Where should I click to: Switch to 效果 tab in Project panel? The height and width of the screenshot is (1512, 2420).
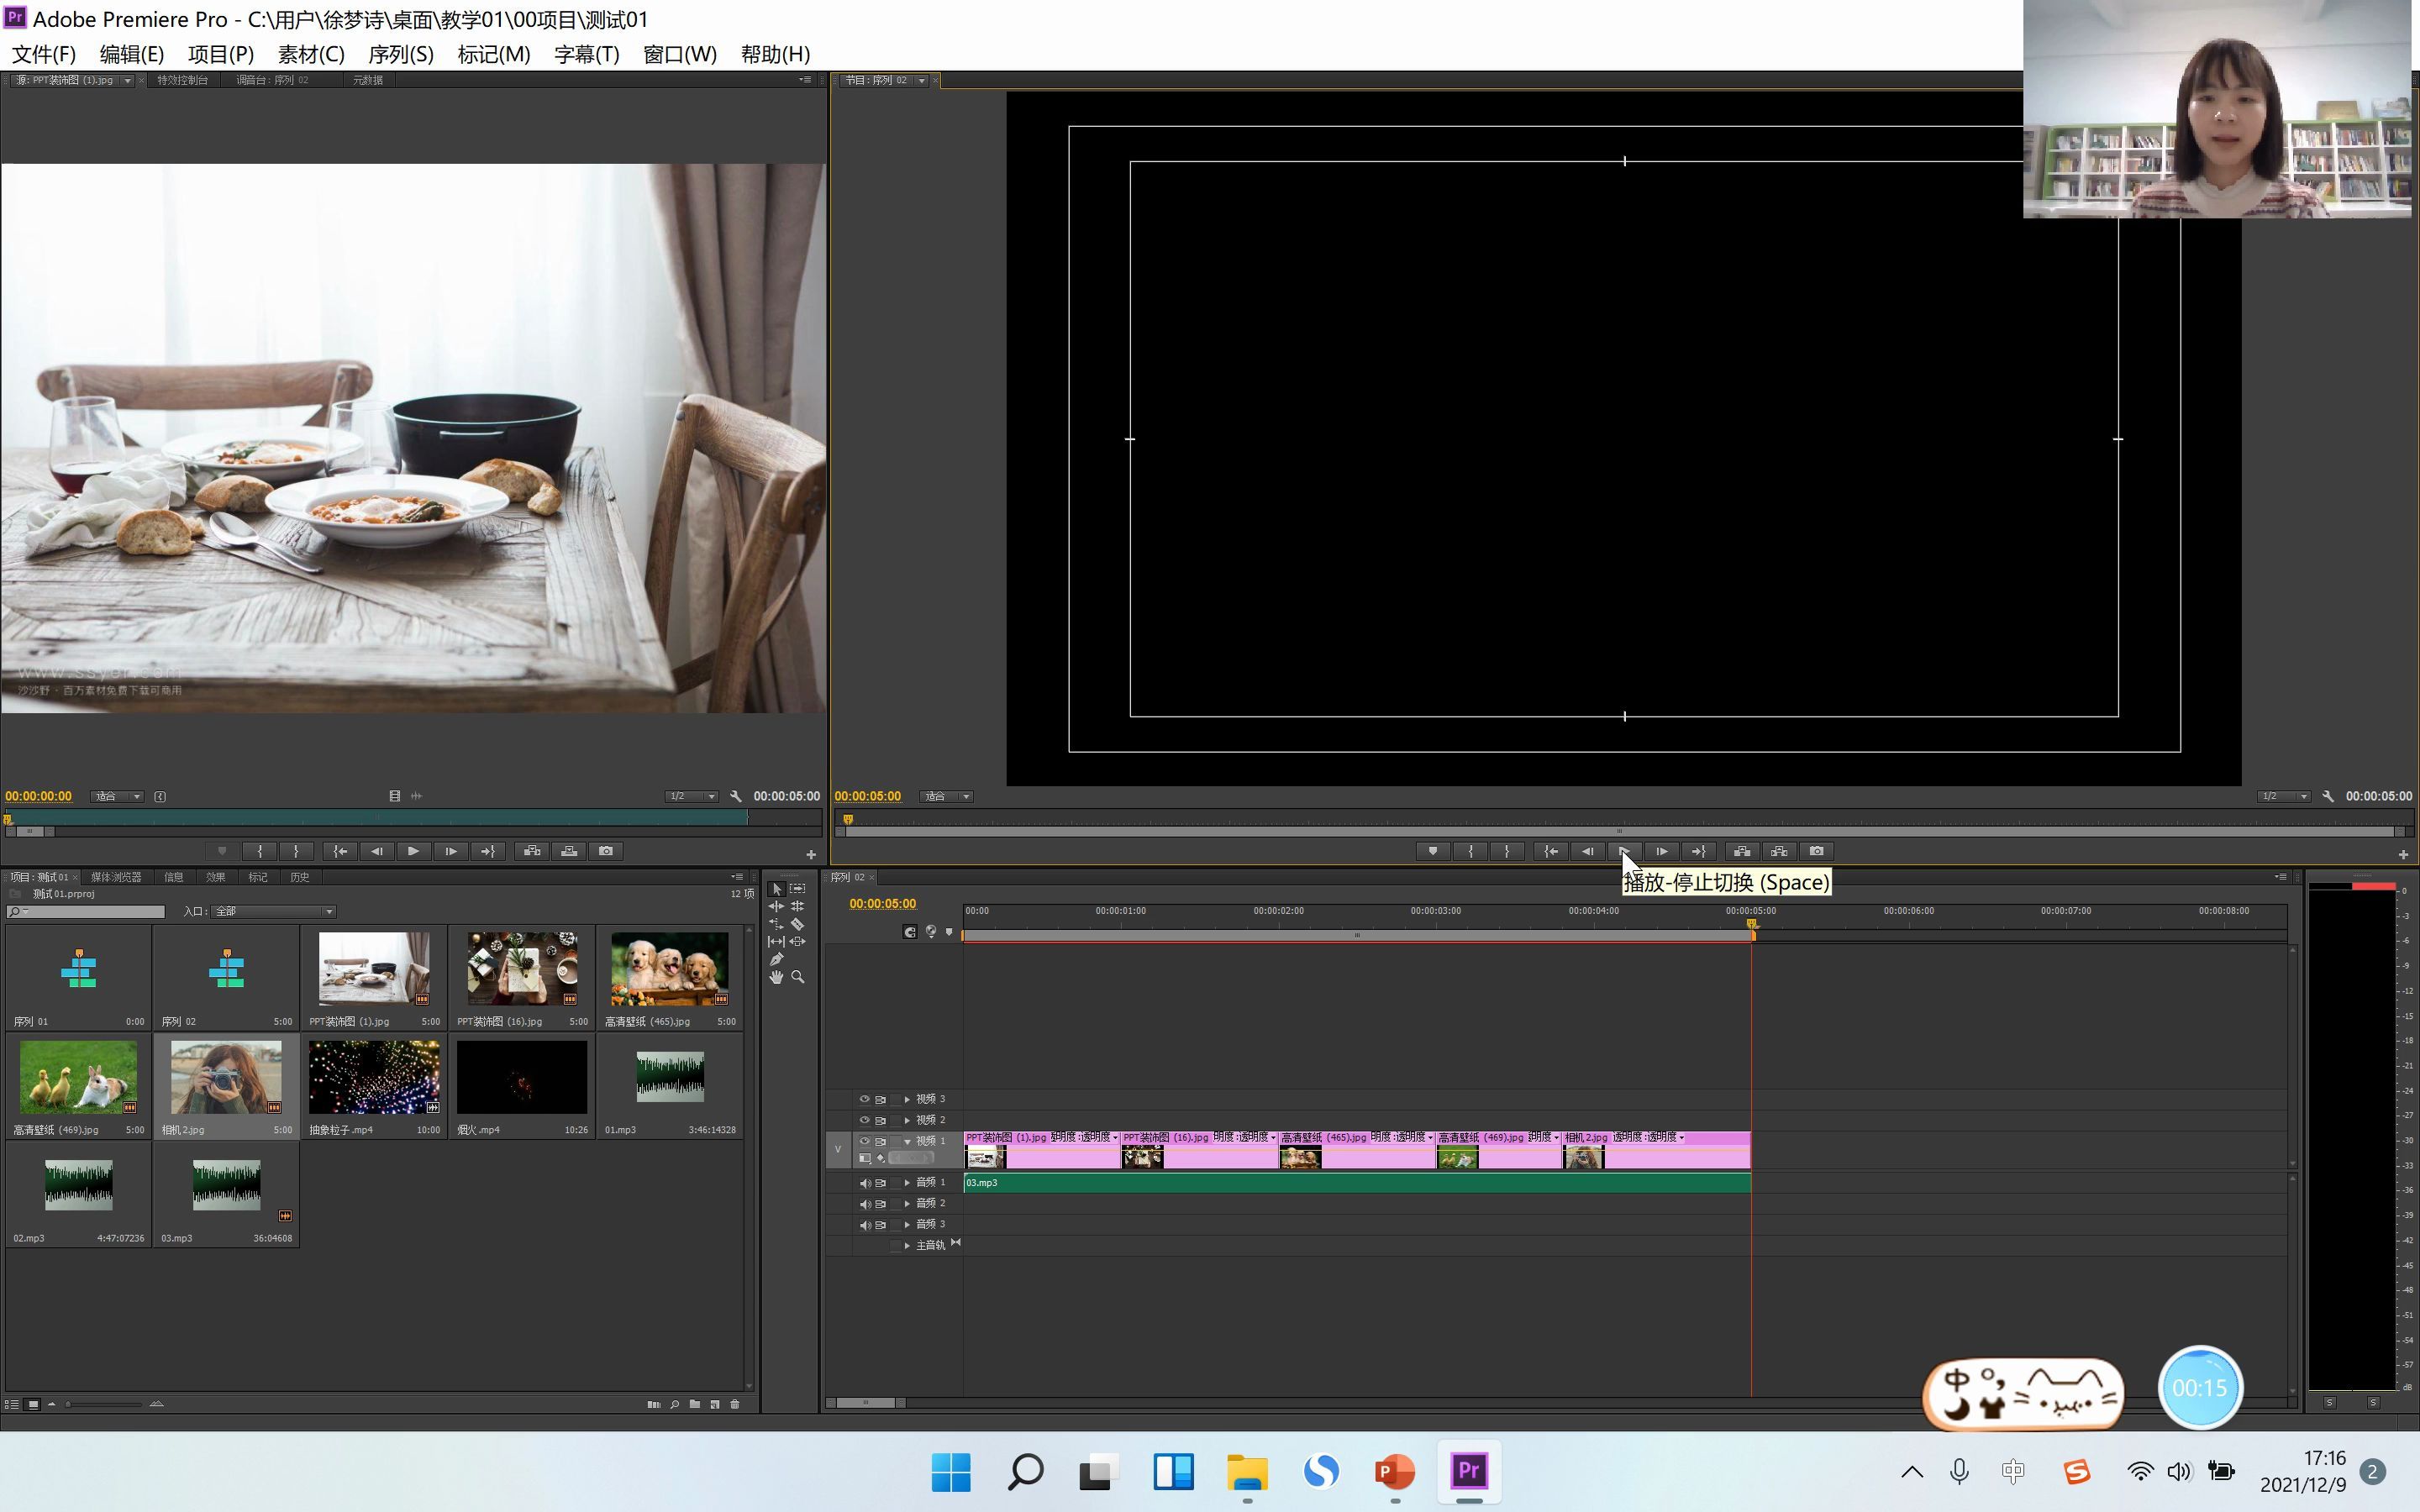click(216, 878)
